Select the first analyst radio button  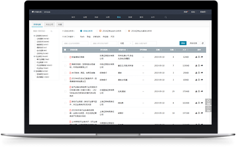pos(81,31)
